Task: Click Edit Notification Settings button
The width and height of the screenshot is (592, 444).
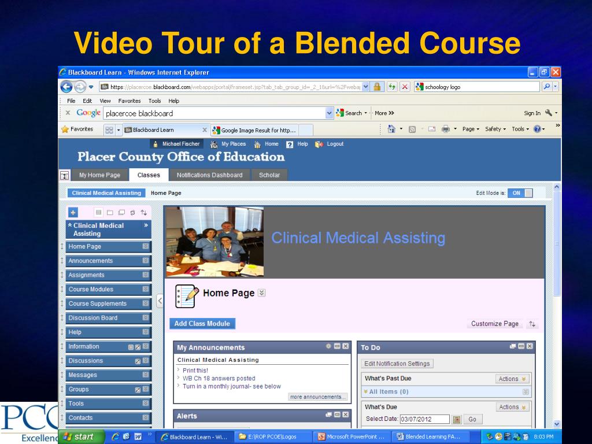Action: point(397,364)
